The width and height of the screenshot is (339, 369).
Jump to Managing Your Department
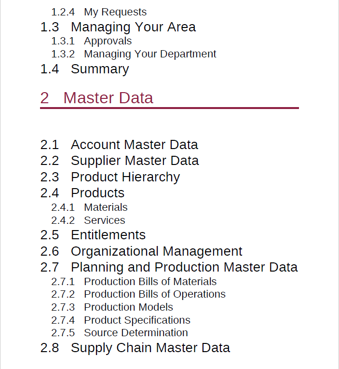coord(150,54)
